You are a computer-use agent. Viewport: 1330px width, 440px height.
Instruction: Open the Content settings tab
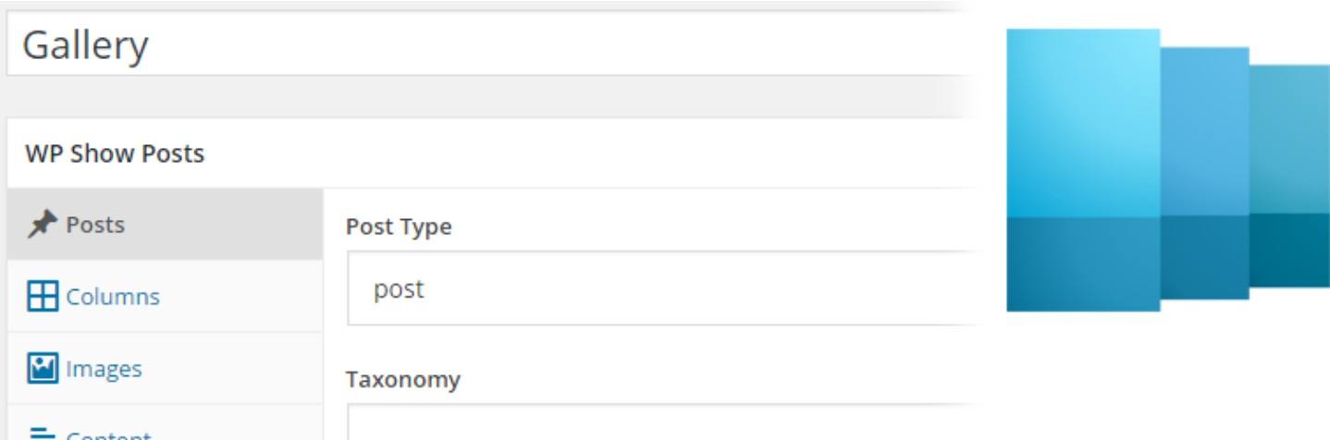point(107,433)
